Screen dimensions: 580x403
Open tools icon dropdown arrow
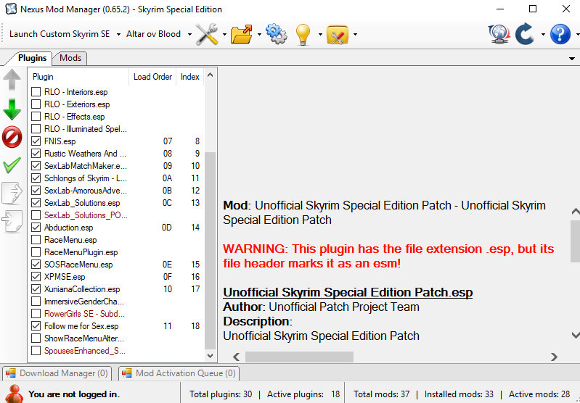pos(224,34)
